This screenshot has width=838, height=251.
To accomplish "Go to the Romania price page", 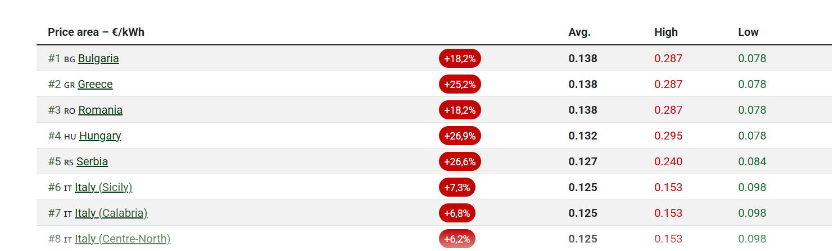I will (x=100, y=110).
